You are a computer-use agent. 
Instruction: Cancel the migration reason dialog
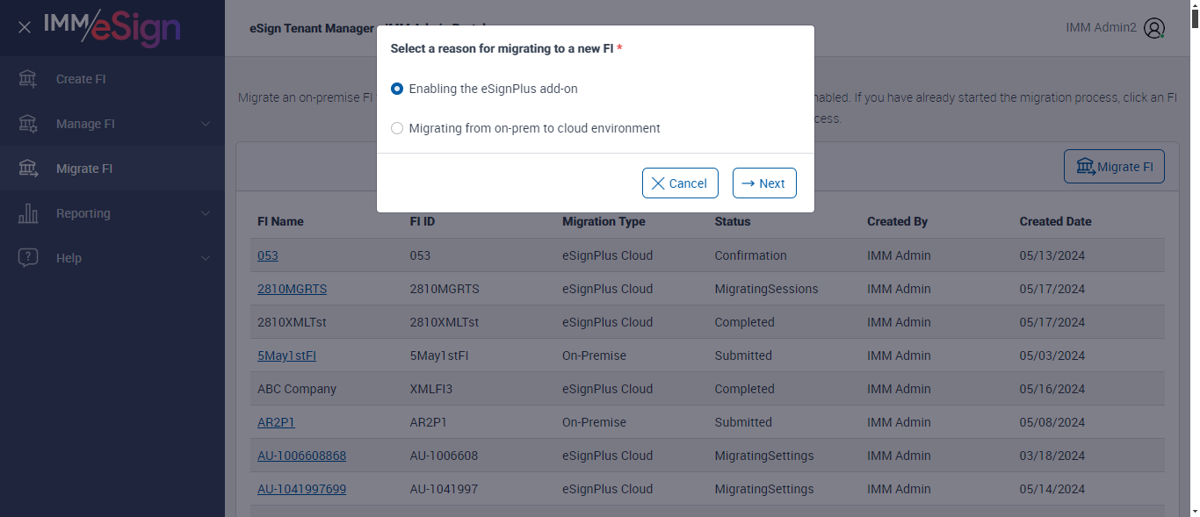(680, 183)
